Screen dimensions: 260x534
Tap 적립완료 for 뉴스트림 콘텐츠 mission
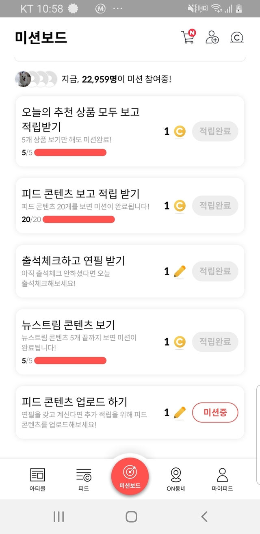[x=215, y=342]
